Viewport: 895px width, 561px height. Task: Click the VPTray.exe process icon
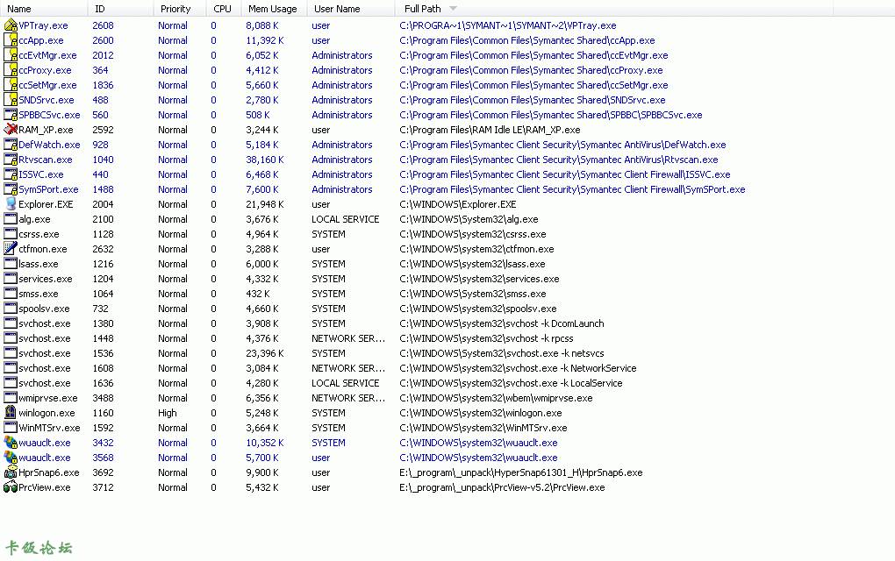(11, 25)
